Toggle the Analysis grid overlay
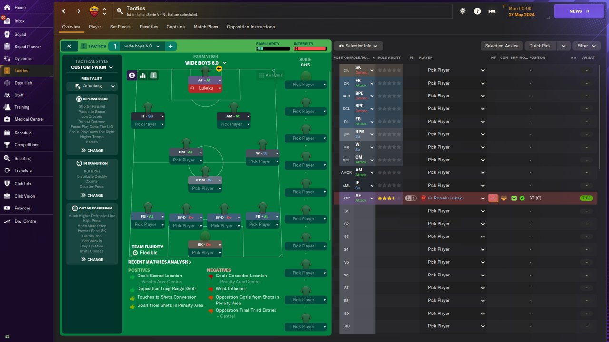This screenshot has height=342, width=609. pyautogui.click(x=270, y=75)
